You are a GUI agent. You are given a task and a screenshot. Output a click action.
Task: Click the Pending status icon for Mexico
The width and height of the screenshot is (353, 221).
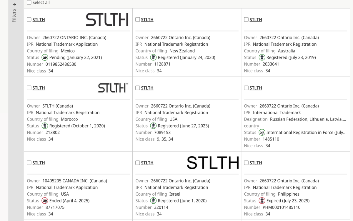click(45, 57)
